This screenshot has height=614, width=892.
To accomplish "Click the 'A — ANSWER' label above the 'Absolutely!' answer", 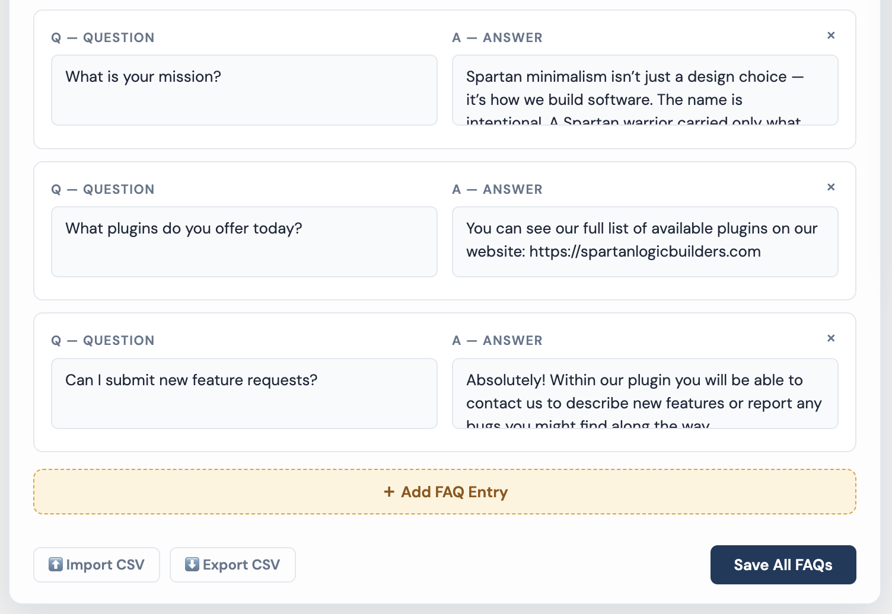I will click(x=498, y=341).
